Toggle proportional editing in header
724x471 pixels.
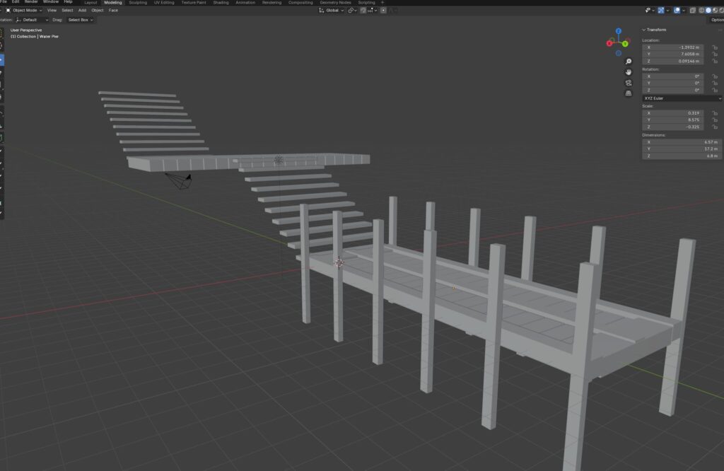click(383, 10)
